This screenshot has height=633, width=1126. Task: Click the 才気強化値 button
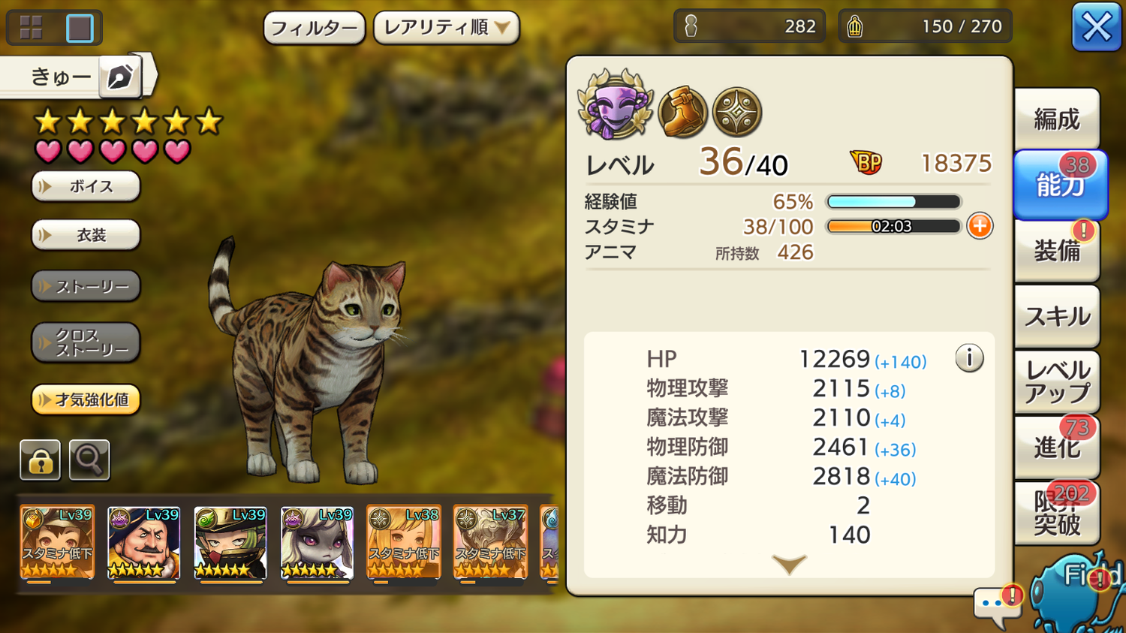pyautogui.click(x=86, y=399)
